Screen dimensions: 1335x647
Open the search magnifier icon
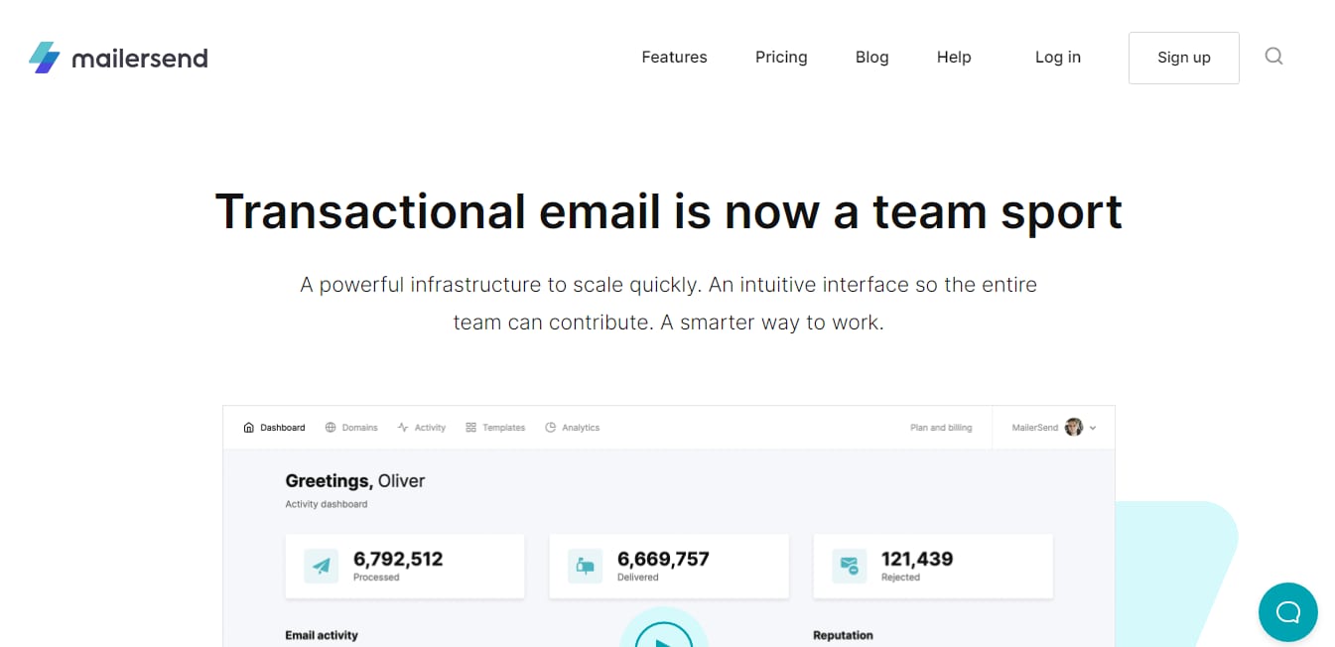point(1273,57)
